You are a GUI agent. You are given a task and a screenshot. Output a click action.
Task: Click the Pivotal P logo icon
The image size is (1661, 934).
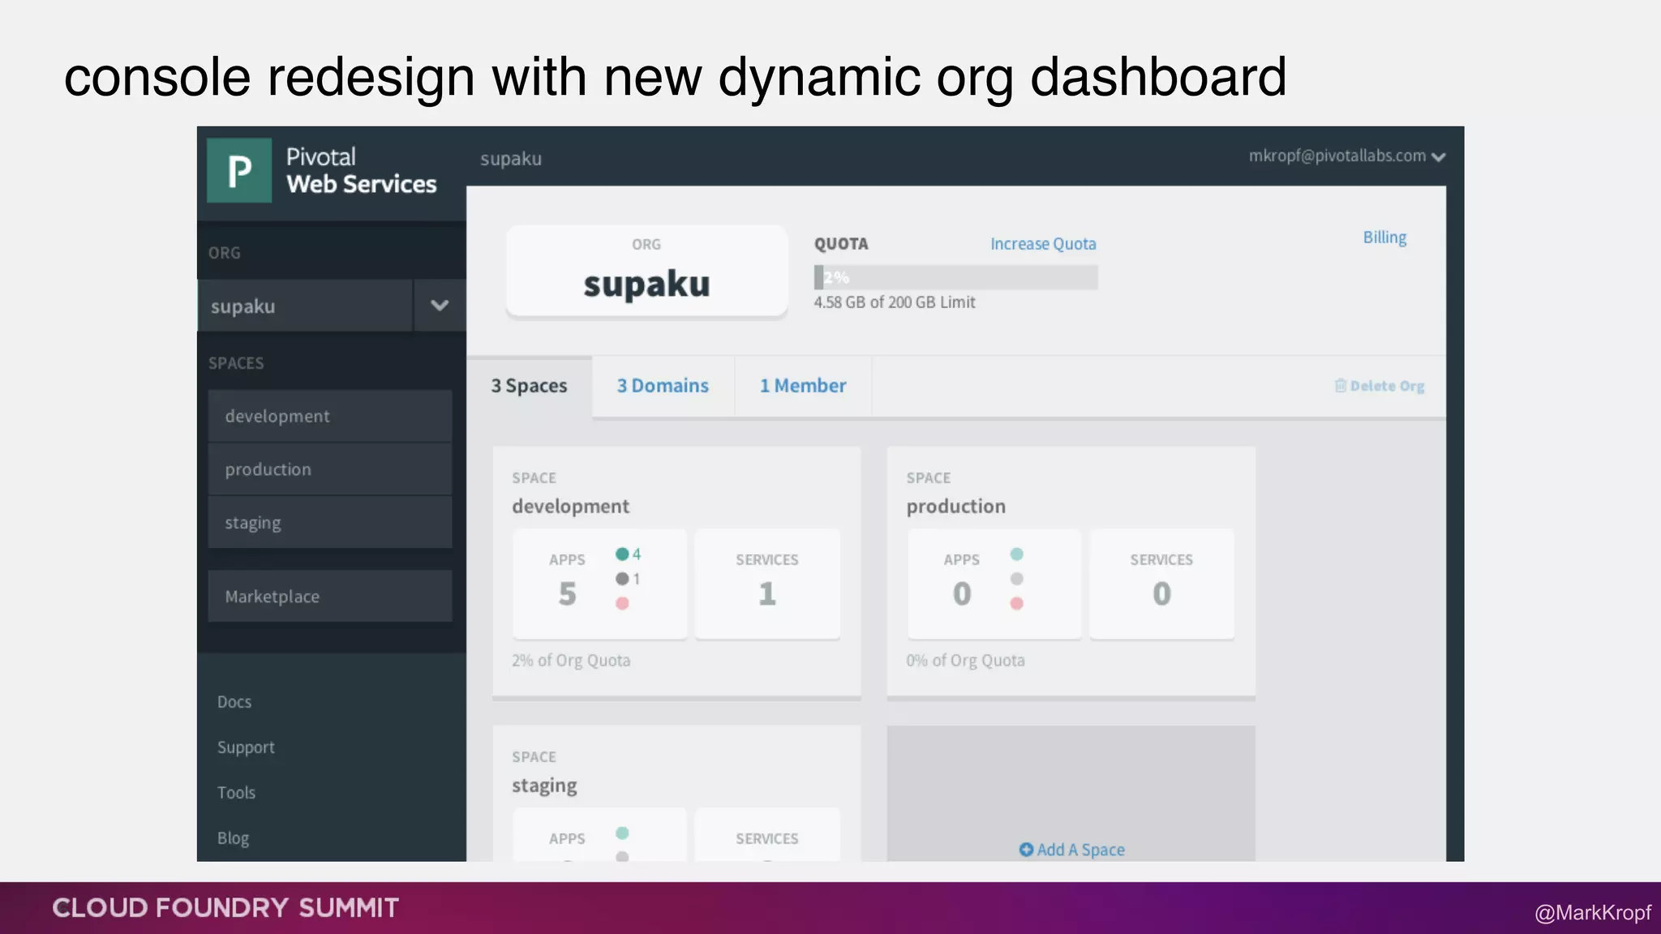coord(239,170)
